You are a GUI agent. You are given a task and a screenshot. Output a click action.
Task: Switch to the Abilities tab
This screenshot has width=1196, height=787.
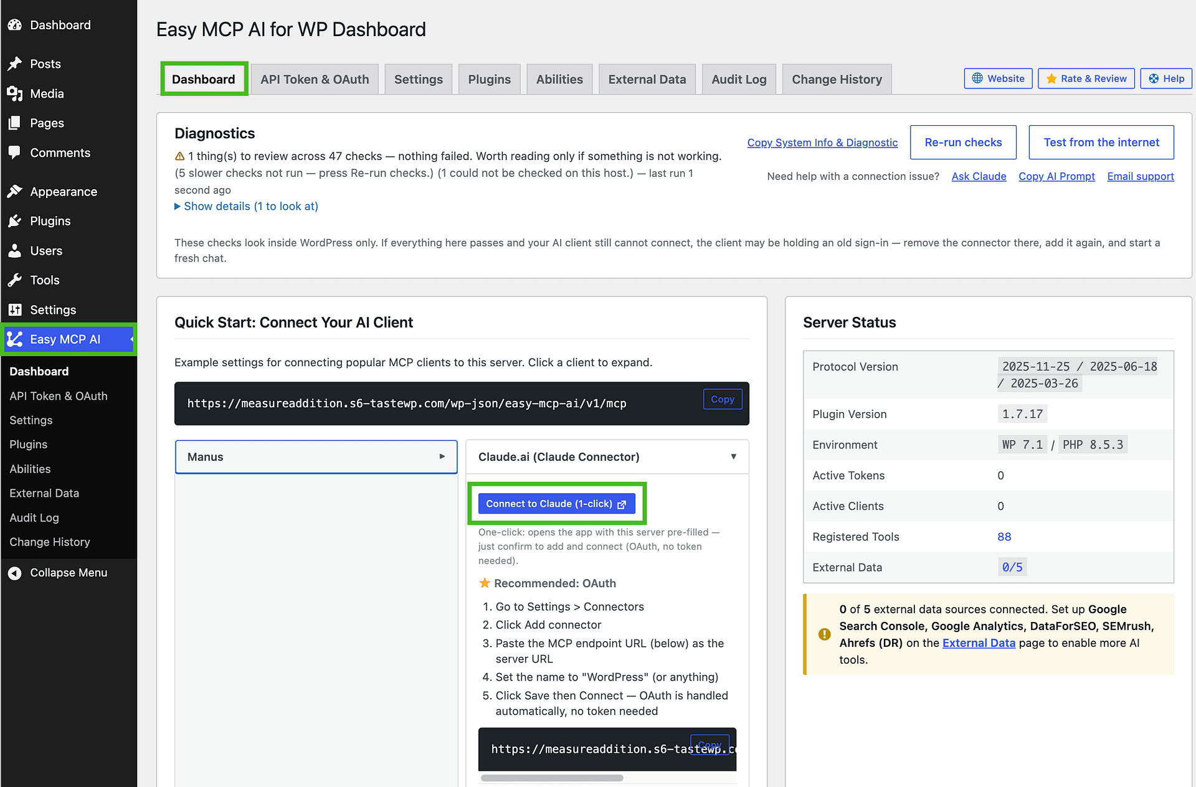[x=559, y=79]
